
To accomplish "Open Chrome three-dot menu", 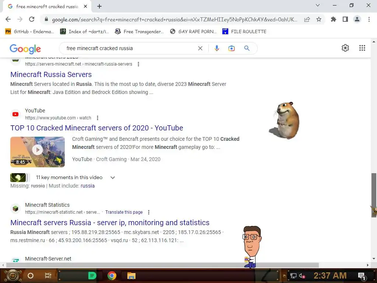I will 369,19.
